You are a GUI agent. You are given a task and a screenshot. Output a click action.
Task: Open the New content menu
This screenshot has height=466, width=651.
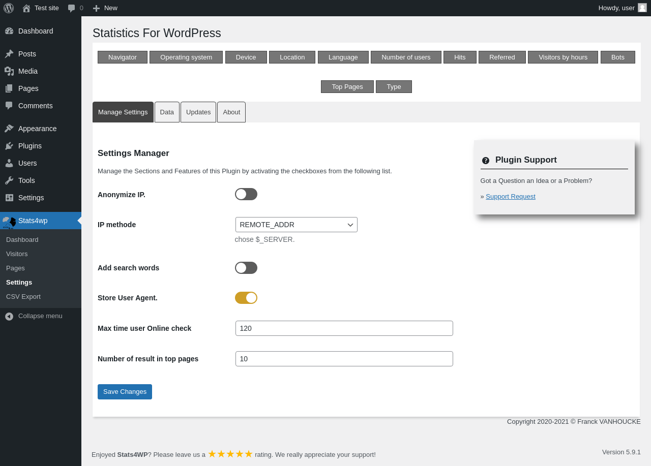105,8
